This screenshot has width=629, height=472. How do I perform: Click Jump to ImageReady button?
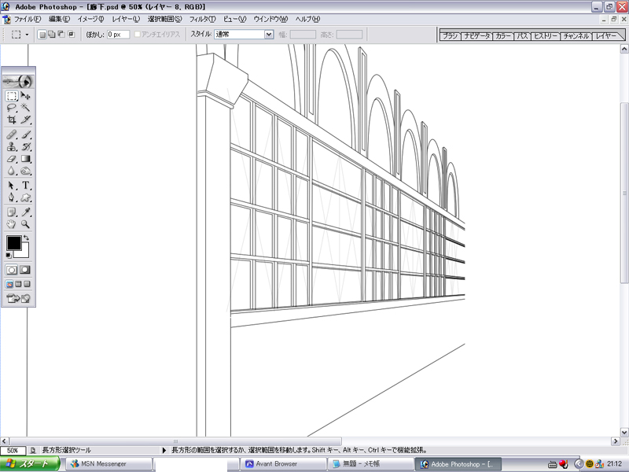(x=18, y=298)
